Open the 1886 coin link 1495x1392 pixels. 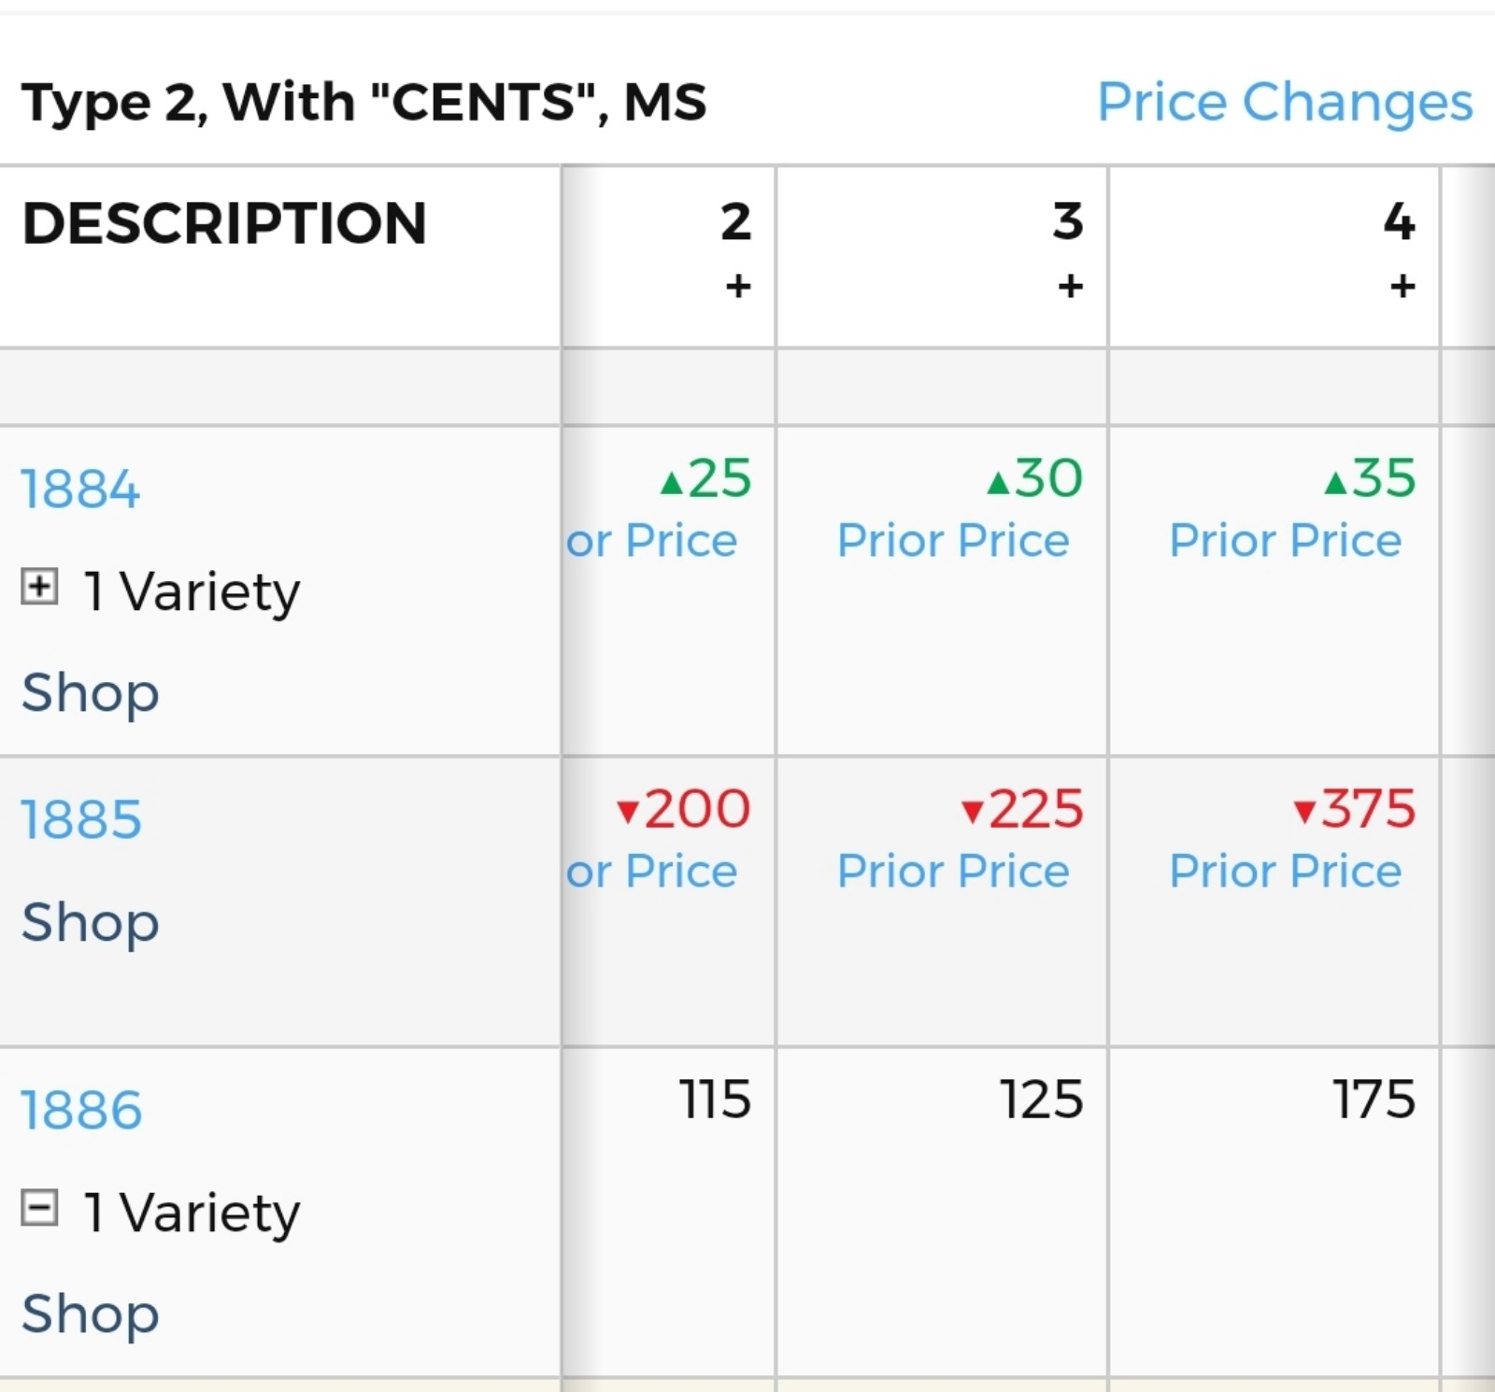(x=81, y=1110)
